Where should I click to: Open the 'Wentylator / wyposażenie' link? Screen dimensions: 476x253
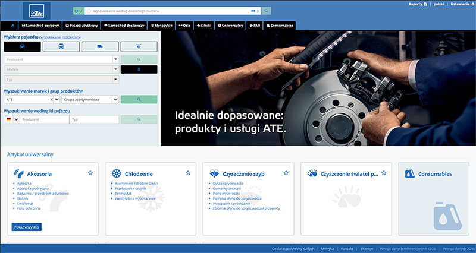[x=135, y=198]
